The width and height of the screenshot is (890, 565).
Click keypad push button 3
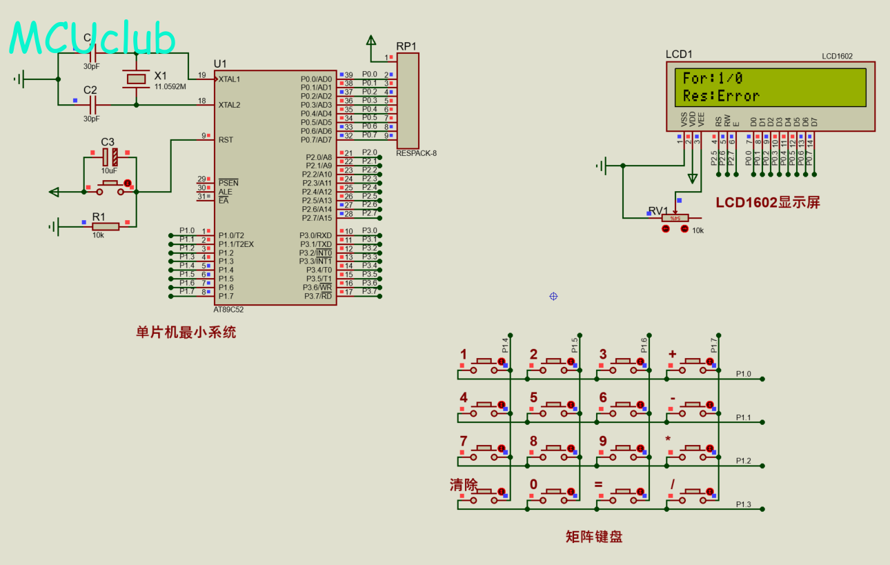(x=622, y=366)
